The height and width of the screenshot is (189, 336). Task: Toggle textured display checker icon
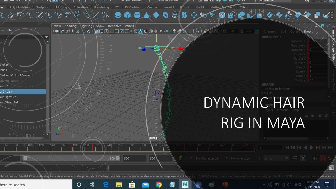point(156,31)
